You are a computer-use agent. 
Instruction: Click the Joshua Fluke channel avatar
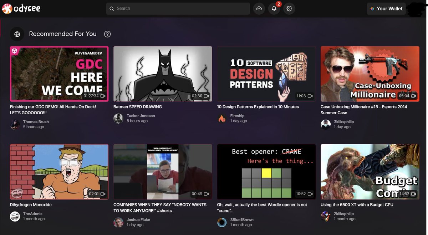[x=118, y=222]
